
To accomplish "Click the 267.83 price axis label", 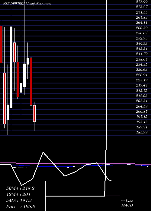I will tap(141, 17).
